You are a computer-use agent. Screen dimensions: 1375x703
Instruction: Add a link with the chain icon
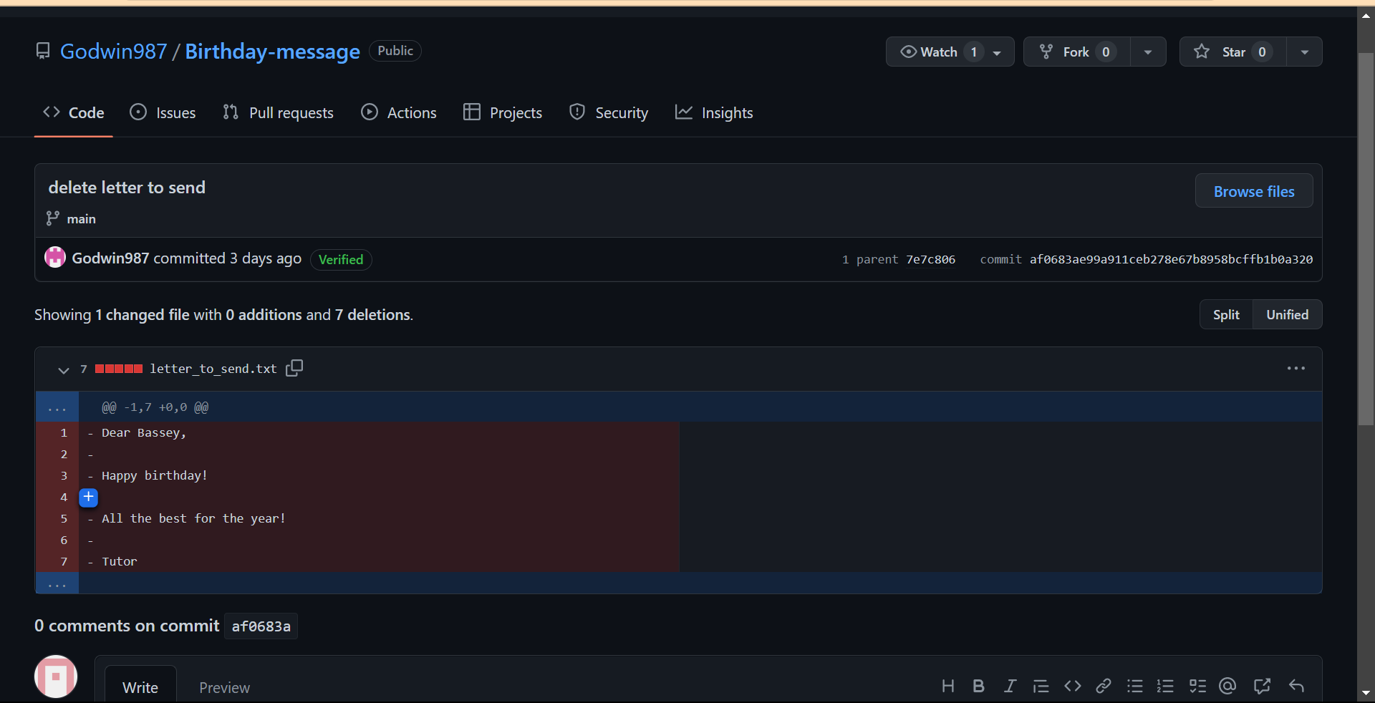pyautogui.click(x=1104, y=687)
